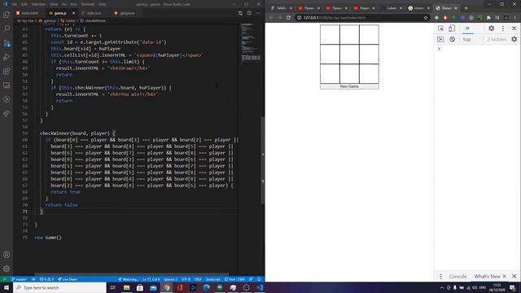Open the DevTools customize kebab menu

point(503,28)
